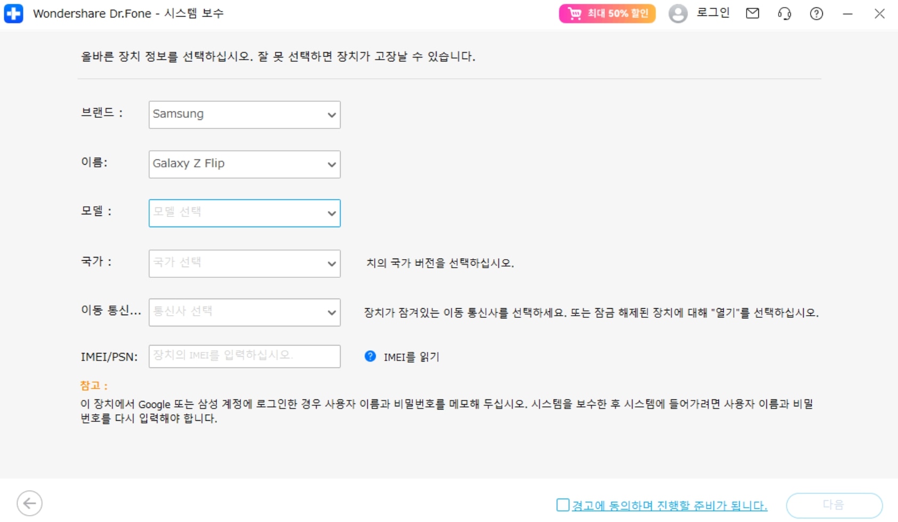
Task: Click the IMEI/PSN label
Action: click(x=109, y=357)
